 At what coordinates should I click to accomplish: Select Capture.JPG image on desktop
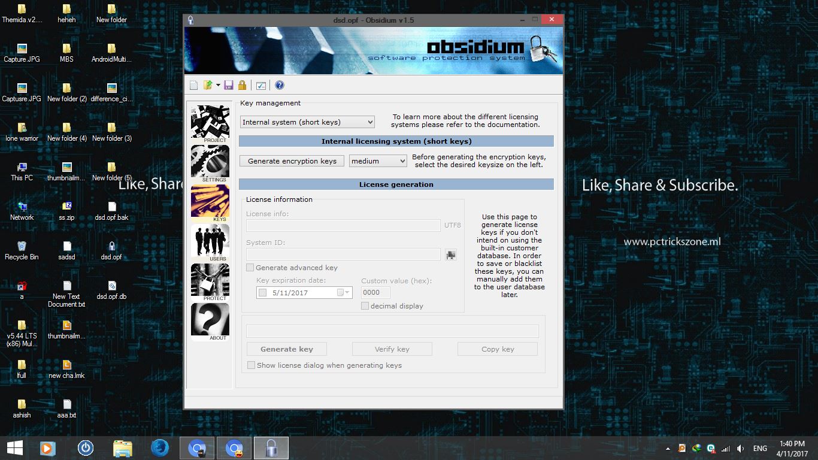tap(22, 53)
